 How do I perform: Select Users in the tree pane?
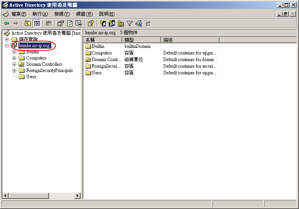point(31,77)
